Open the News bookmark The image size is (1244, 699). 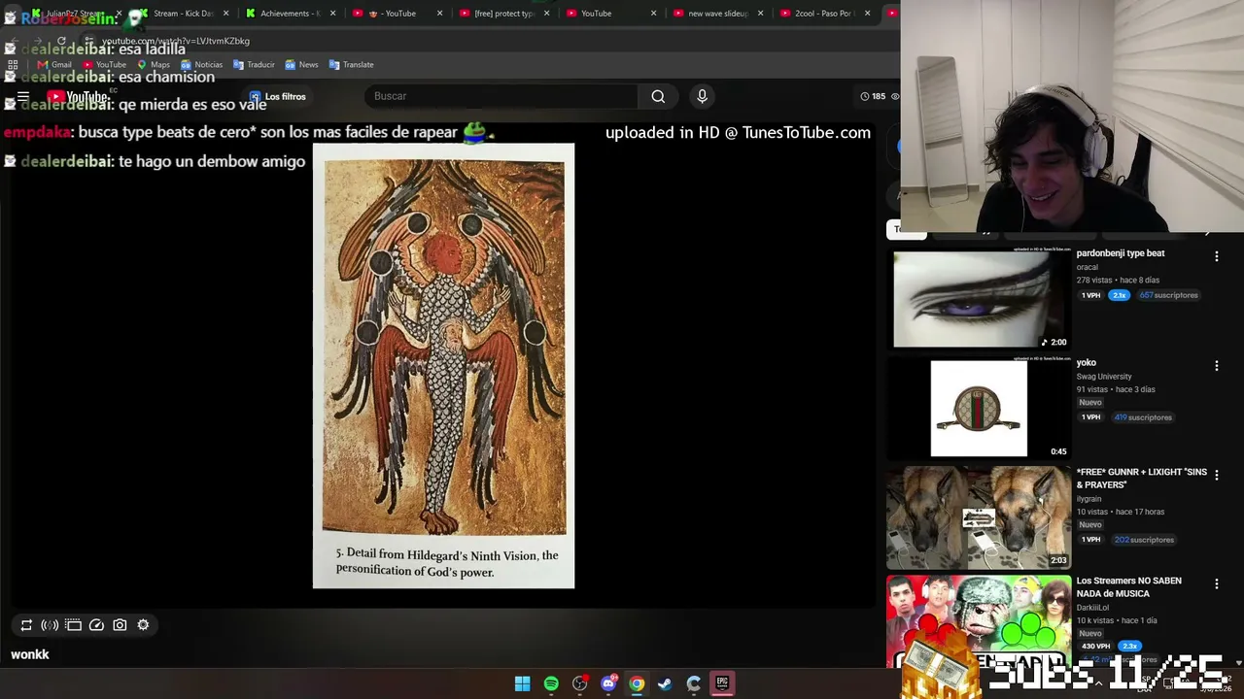point(301,65)
